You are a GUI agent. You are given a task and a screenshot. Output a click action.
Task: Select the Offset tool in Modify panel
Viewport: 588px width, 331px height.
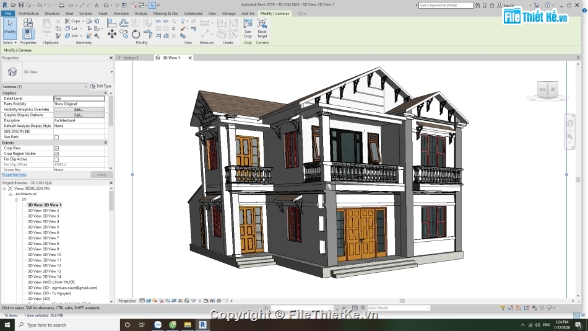(x=124, y=23)
